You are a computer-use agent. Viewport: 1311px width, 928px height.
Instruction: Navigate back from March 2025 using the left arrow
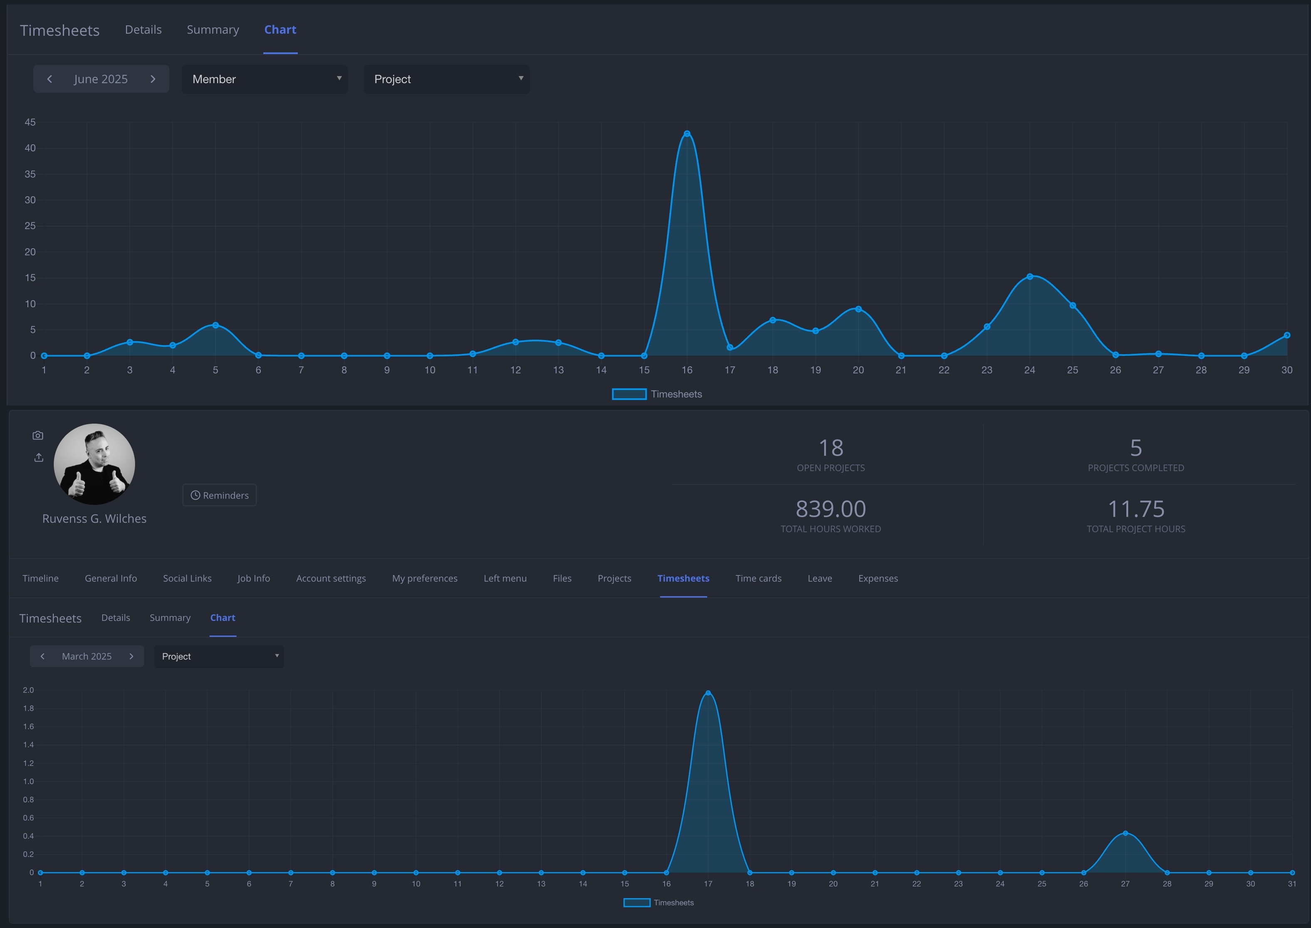pyautogui.click(x=42, y=656)
